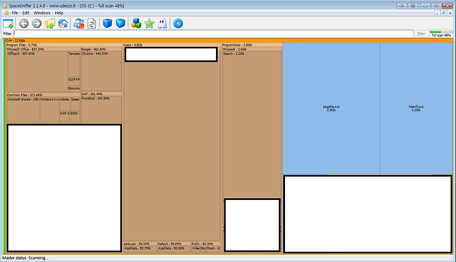Minimize the inner child window

(437, 13)
